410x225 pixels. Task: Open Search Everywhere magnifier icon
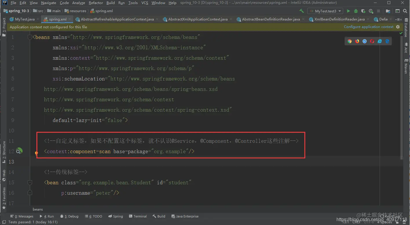tap(405, 11)
